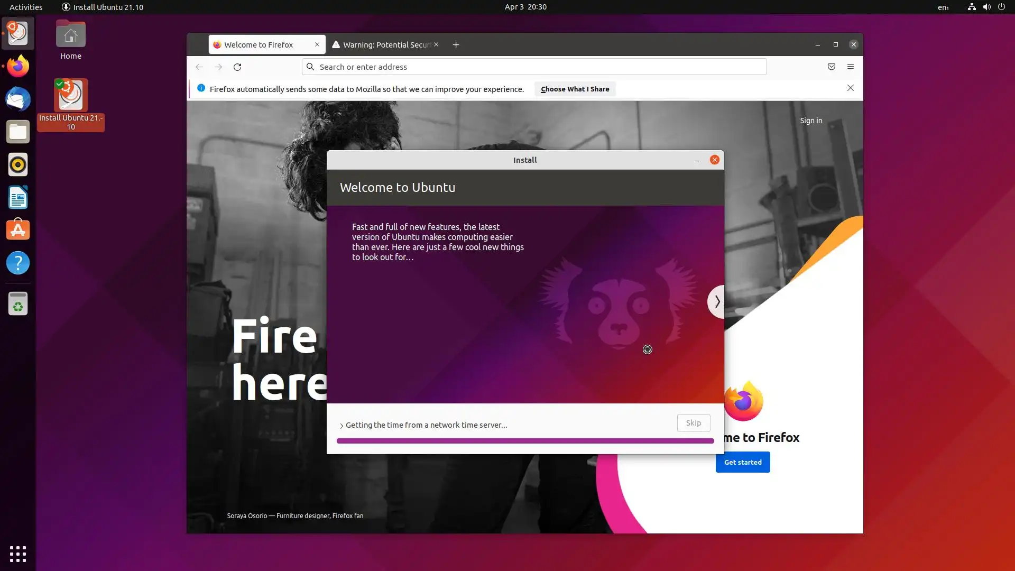Click Choose What I Share button

[x=575, y=89]
